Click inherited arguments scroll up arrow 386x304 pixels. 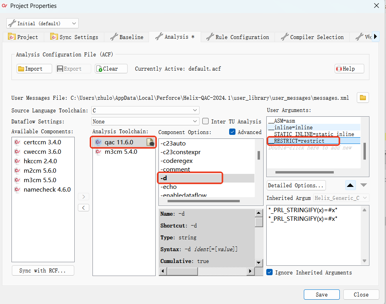coord(365,210)
